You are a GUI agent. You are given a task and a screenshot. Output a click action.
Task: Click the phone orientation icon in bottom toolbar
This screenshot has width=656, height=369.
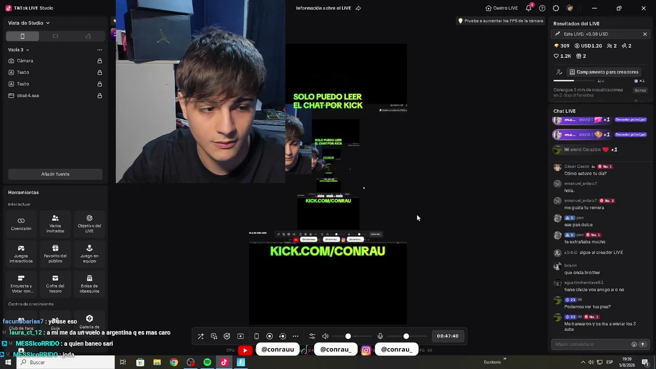[256, 336]
